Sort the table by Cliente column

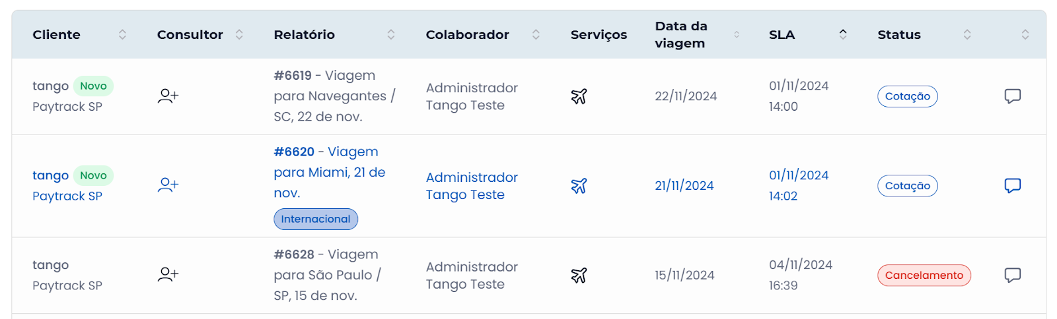point(122,34)
